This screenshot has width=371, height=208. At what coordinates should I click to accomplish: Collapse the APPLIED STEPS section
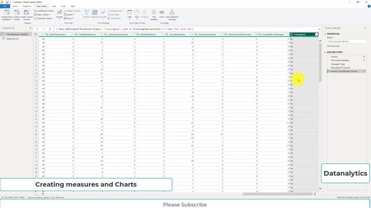pos(325,52)
